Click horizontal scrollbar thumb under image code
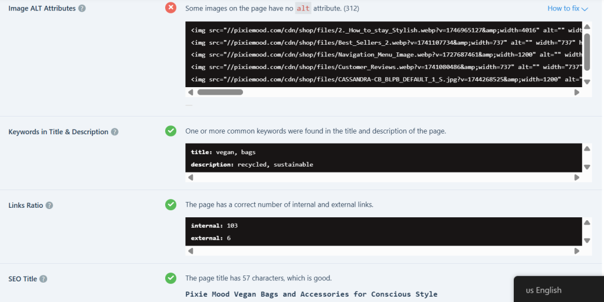604x302 pixels. tap(219, 92)
